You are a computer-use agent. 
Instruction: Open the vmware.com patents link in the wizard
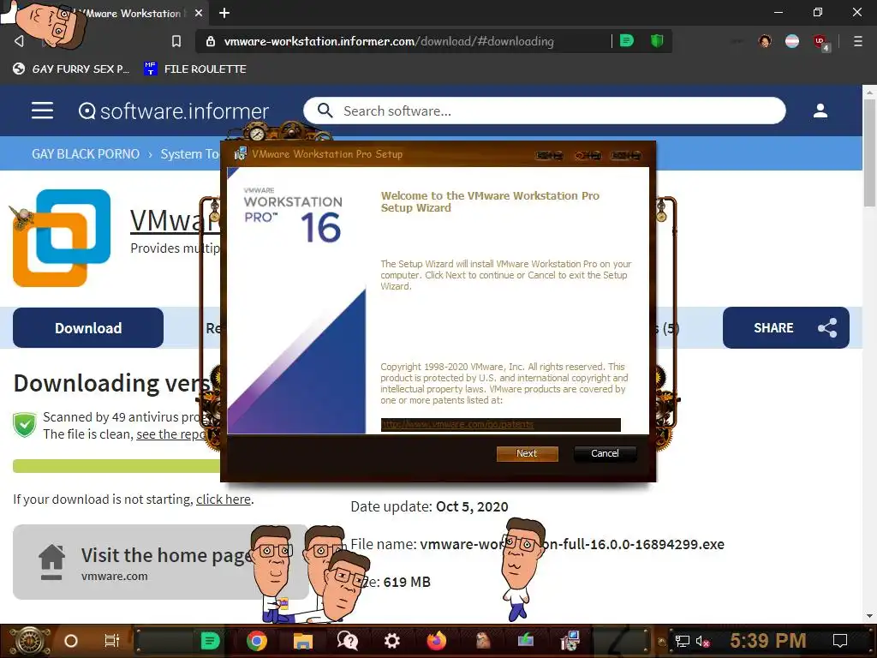click(x=457, y=425)
